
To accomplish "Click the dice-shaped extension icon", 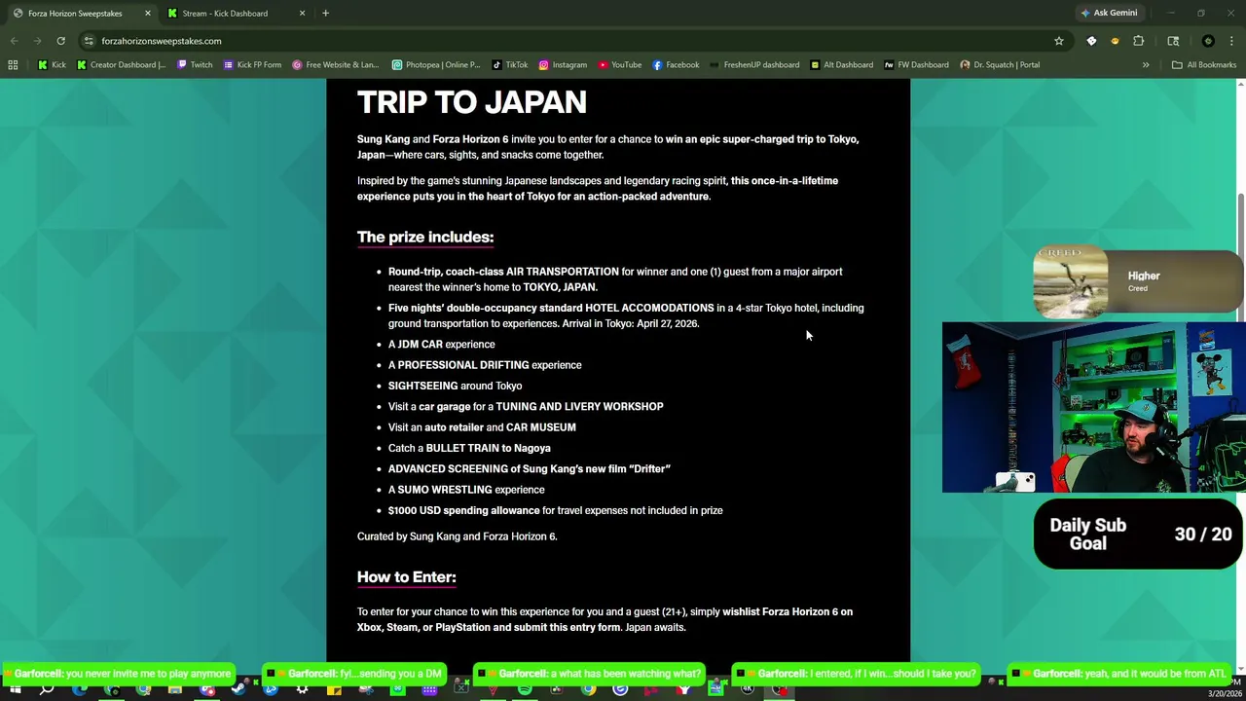I will pyautogui.click(x=1091, y=41).
